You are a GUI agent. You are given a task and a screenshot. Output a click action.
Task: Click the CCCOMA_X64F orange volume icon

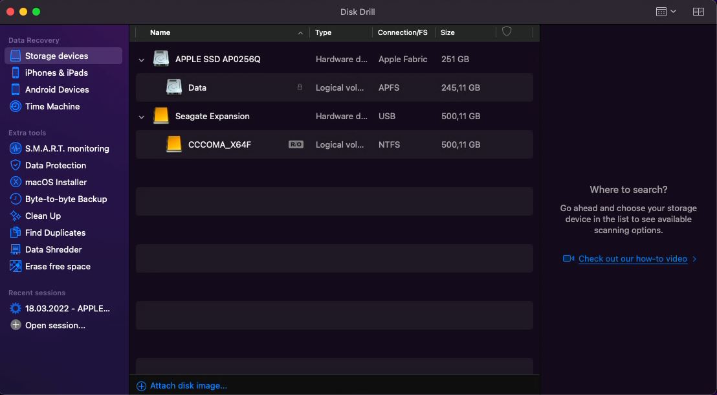[x=174, y=144]
